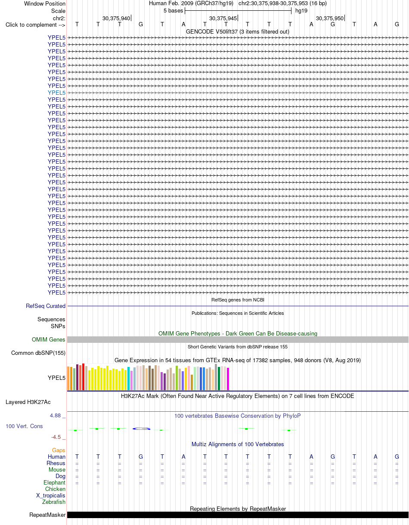Click the '5 bases' scale bar label
Image resolution: width=409 pixels, height=525 pixels.
click(173, 10)
